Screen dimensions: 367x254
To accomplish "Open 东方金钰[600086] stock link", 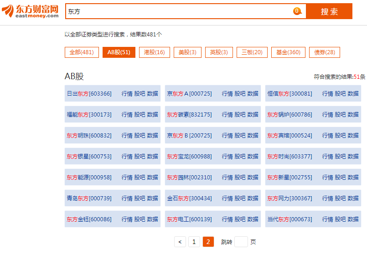I will click(89, 219).
